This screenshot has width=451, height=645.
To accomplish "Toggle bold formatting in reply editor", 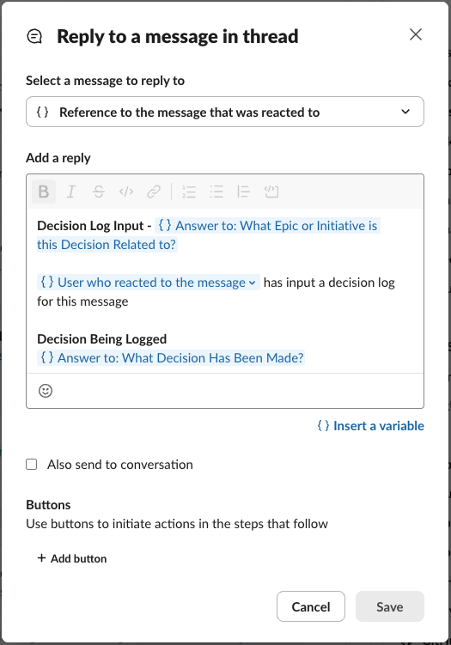I will pyautogui.click(x=44, y=192).
